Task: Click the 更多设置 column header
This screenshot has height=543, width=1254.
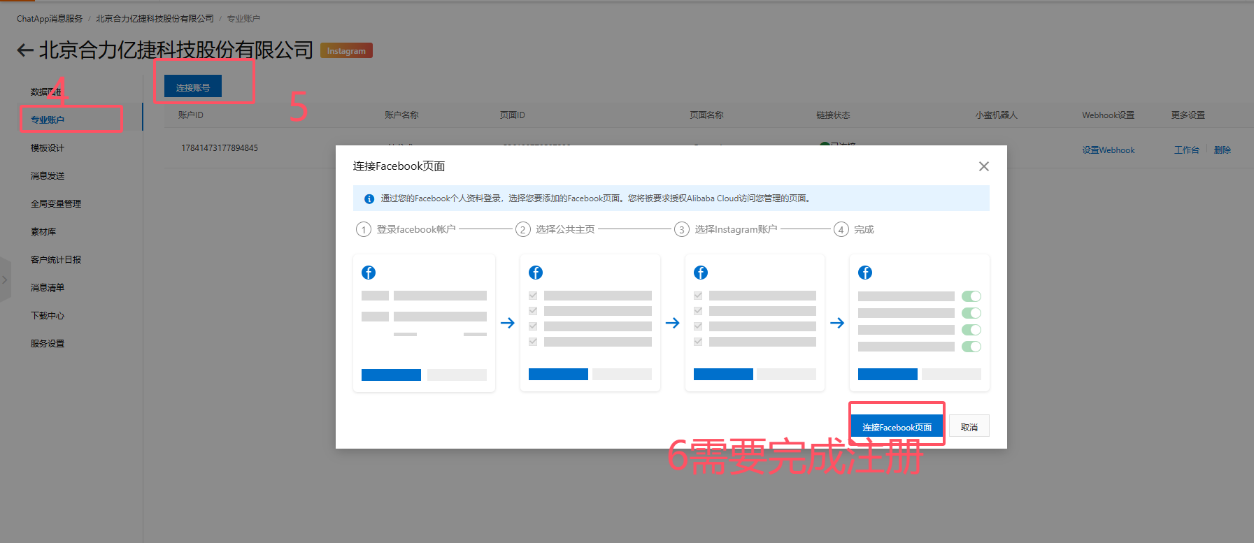Action: tap(1188, 115)
